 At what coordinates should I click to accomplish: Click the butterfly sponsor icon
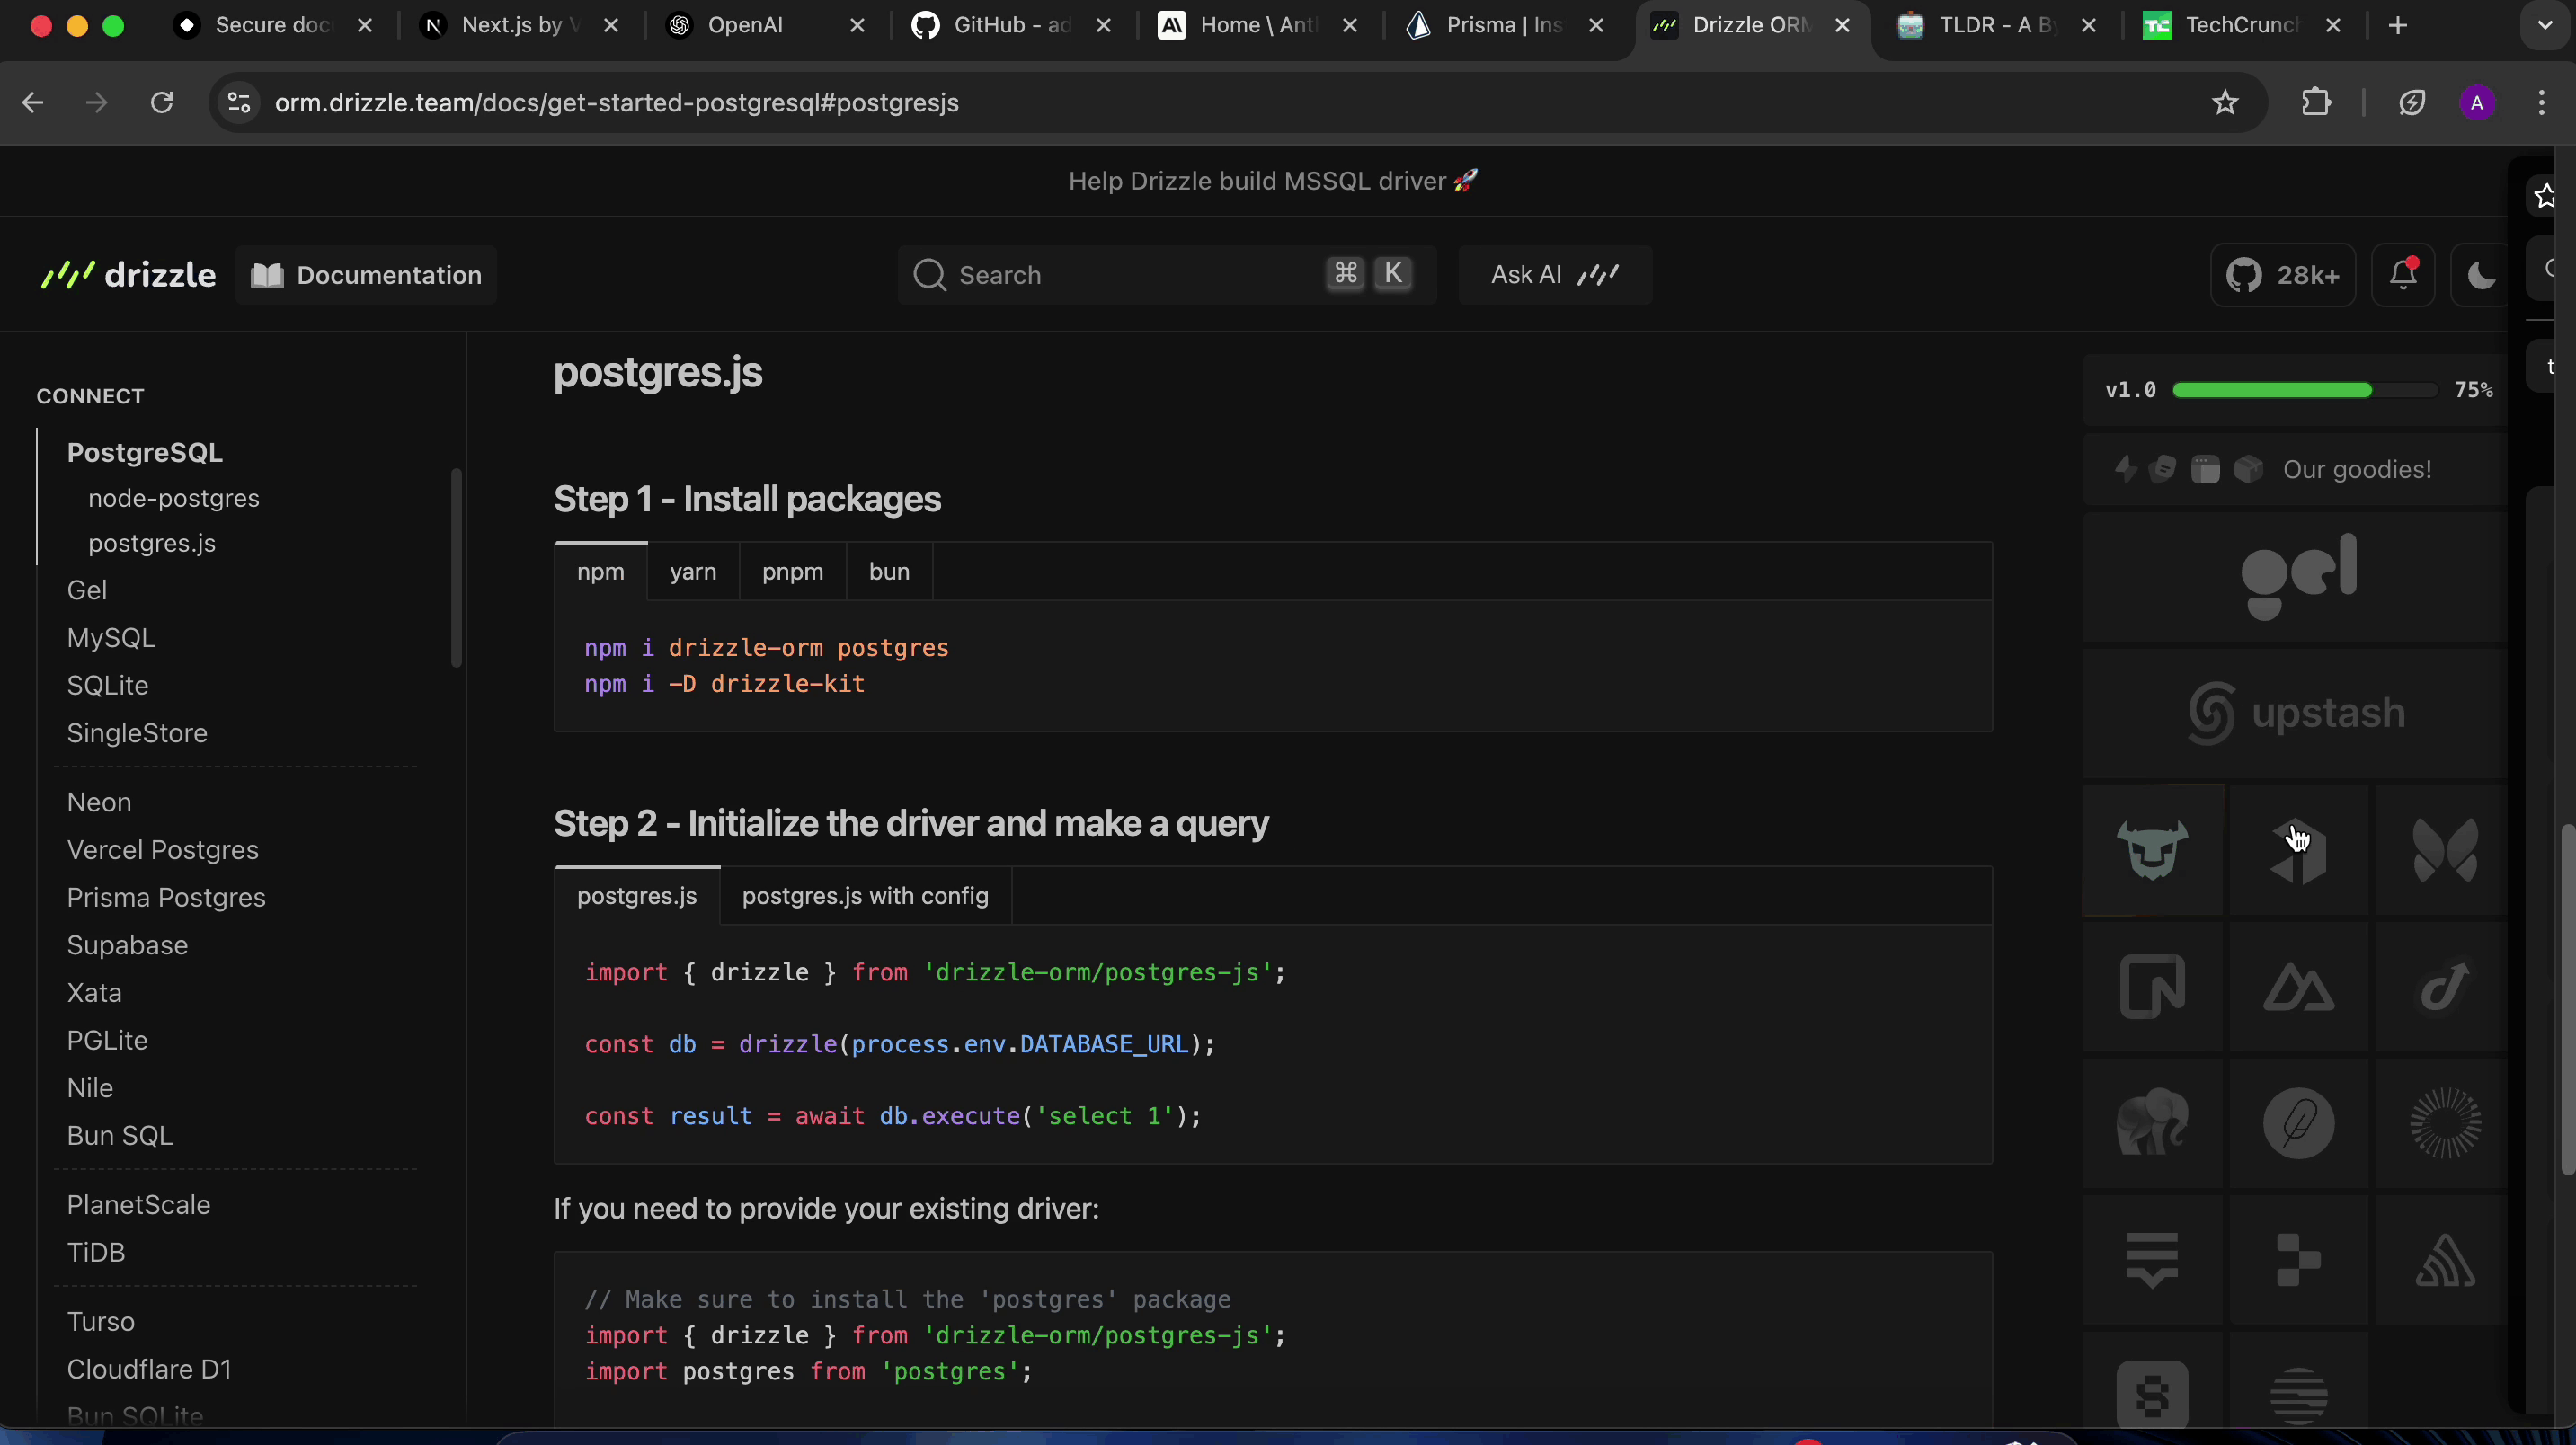(x=2444, y=850)
